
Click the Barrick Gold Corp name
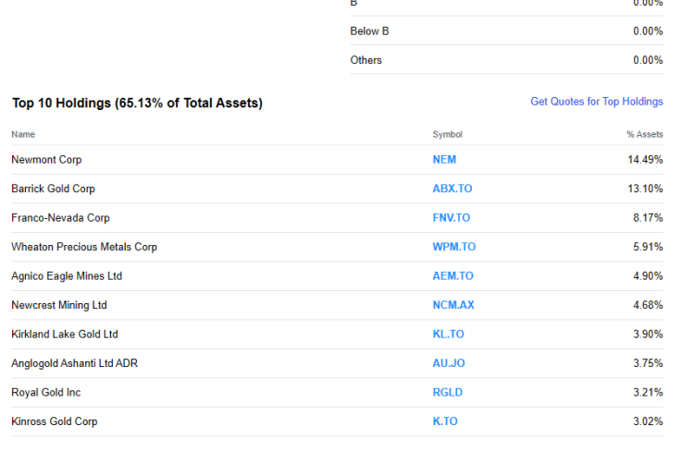pos(53,189)
